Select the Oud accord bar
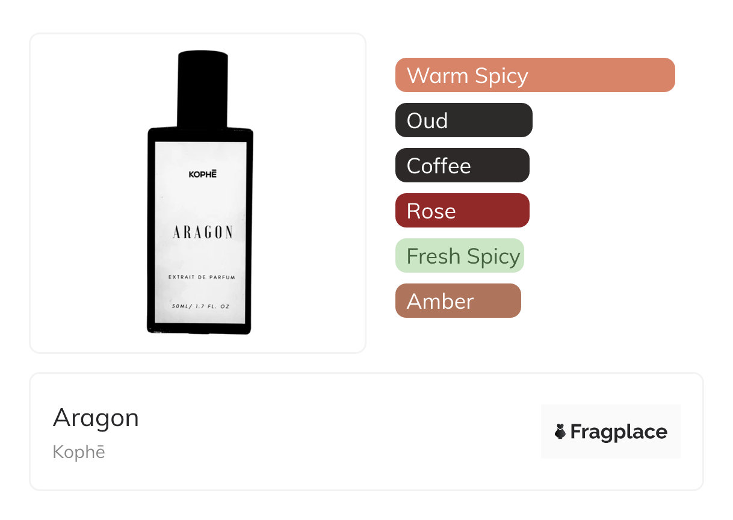 pyautogui.click(x=463, y=120)
